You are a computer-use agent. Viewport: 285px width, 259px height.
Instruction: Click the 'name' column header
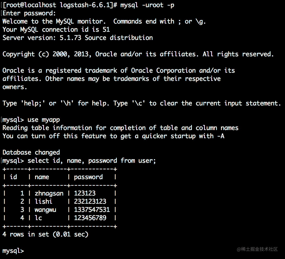(x=42, y=177)
